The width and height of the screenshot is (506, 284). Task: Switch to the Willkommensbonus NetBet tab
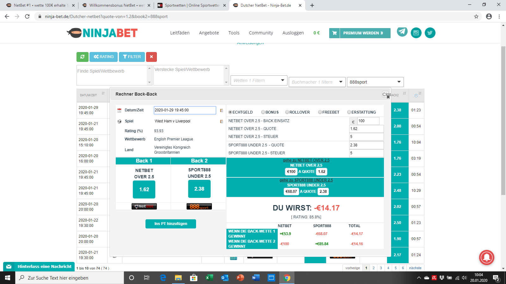(116, 5)
